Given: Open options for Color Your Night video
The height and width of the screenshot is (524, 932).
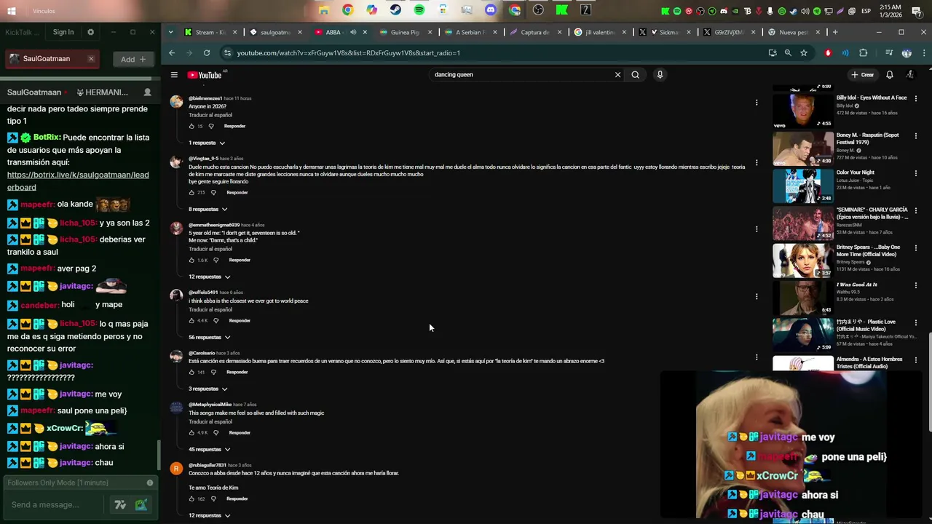Looking at the screenshot, I should click(x=916, y=173).
